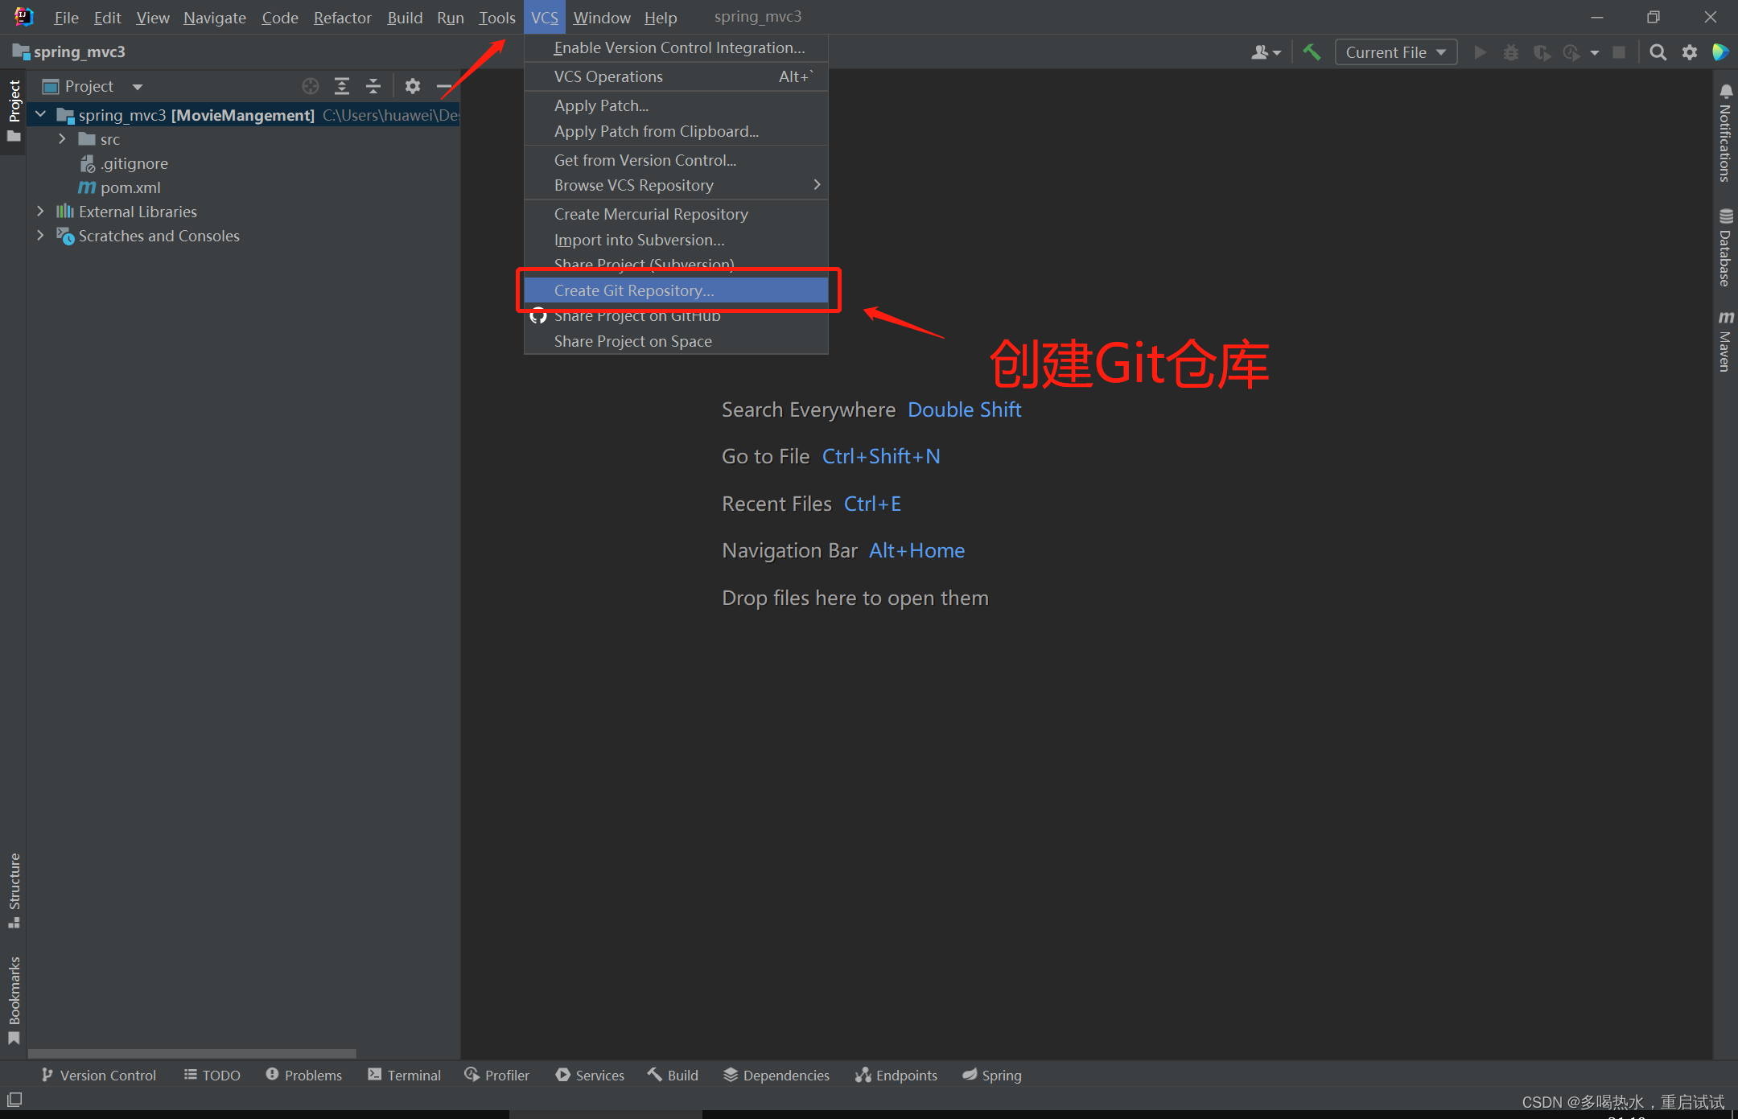
Task: Open Project panel settings gear
Action: [413, 86]
